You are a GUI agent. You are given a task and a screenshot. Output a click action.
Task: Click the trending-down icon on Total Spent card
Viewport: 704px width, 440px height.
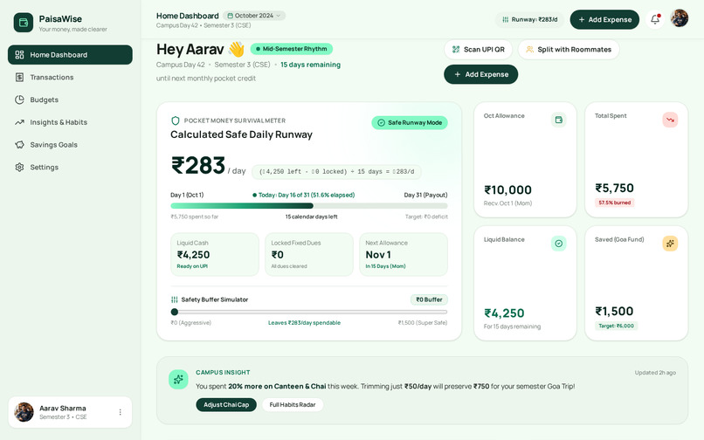670,120
